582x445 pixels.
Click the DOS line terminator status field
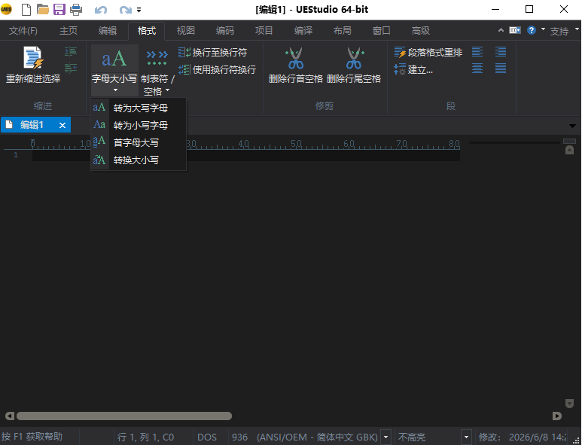[207, 437]
